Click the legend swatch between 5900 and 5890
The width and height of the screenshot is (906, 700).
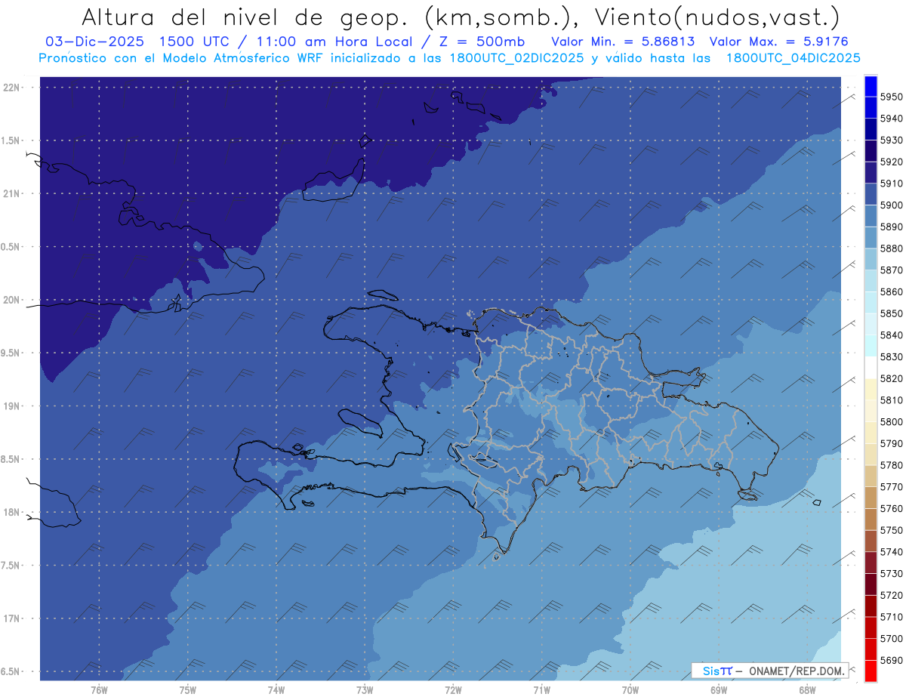(x=871, y=215)
